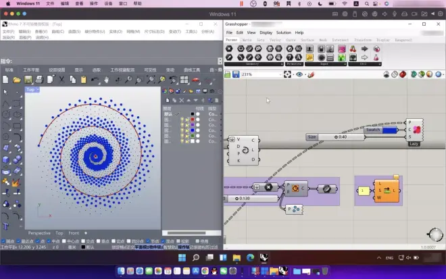
Task: Click the Swatch blue color in Grasshopper
Action: tap(390, 130)
